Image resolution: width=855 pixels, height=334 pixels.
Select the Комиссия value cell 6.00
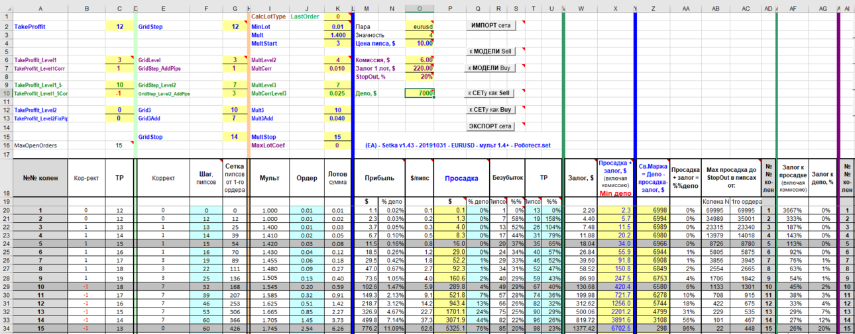pos(419,60)
